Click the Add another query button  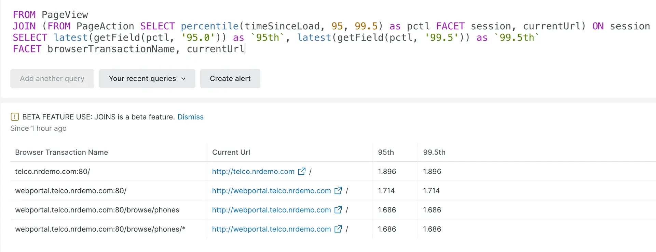click(52, 79)
